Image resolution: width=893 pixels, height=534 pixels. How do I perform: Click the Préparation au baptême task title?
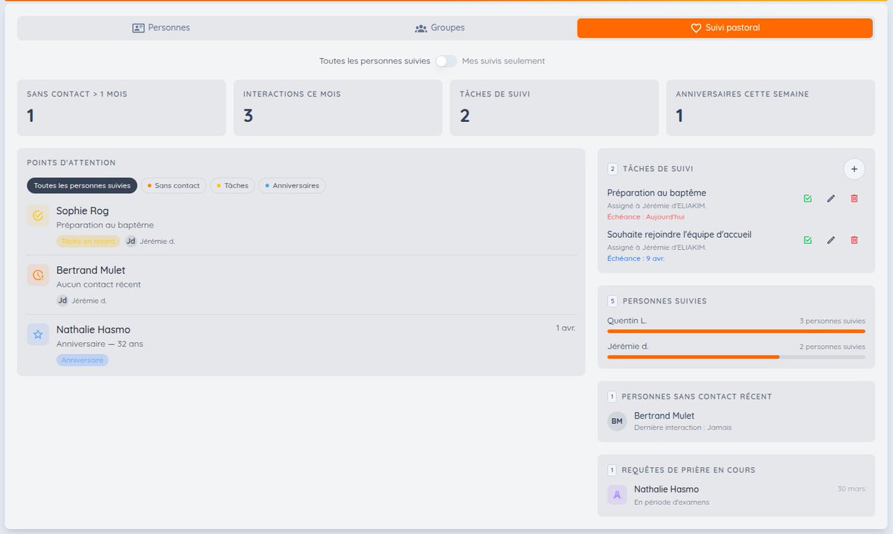656,193
